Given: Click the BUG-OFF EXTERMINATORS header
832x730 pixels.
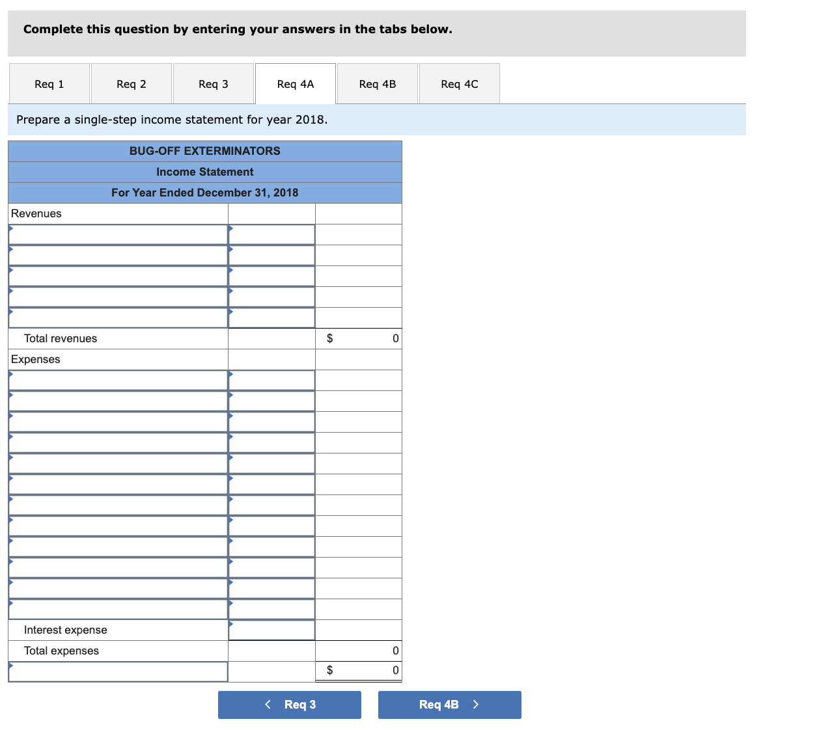Looking at the screenshot, I should click(205, 151).
